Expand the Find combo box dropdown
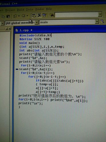This screenshot has width=106, height=142. tap(100, 14)
